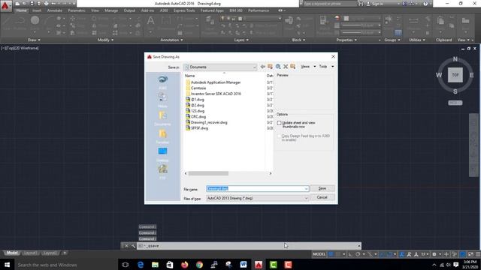The width and height of the screenshot is (481, 270).
Task: Click the Insert block icon
Action: pyautogui.click(x=289, y=21)
